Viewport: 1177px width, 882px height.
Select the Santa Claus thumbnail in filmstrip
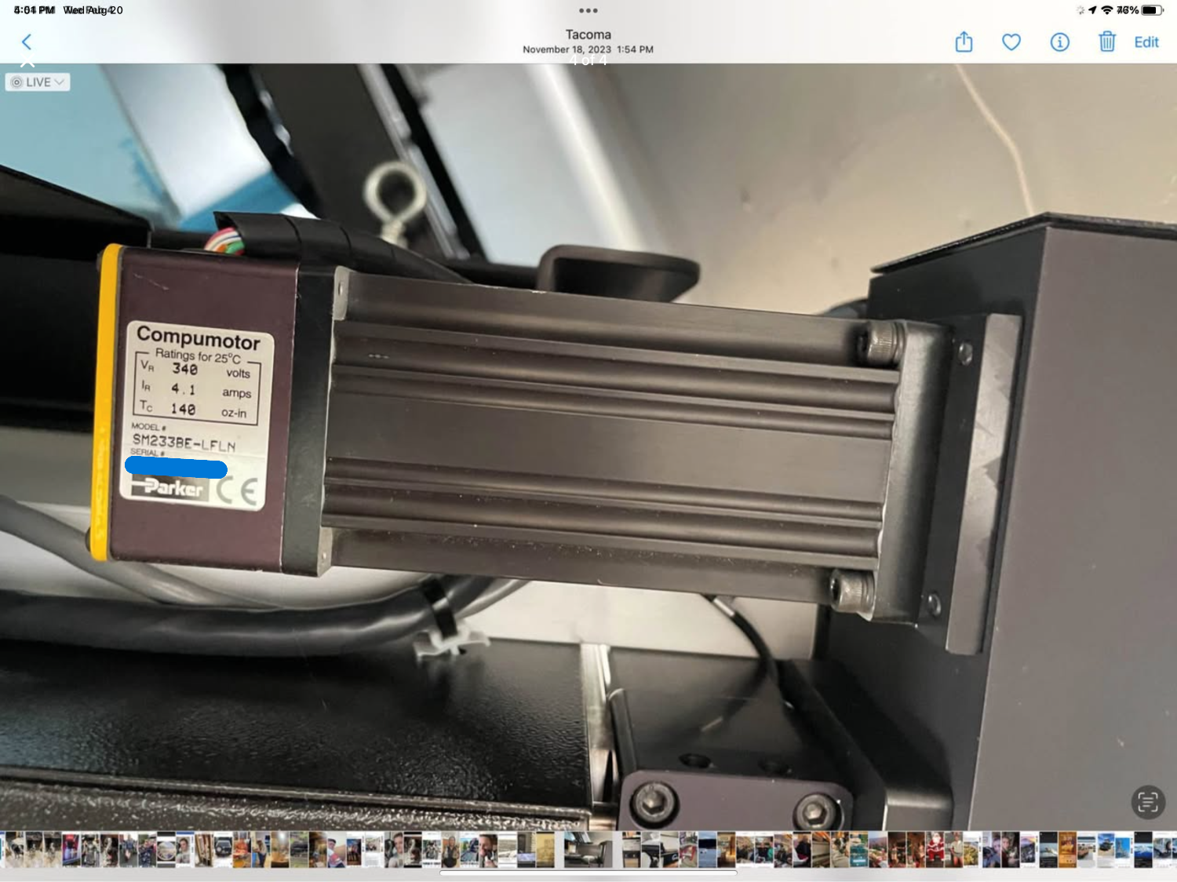pyautogui.click(x=935, y=850)
